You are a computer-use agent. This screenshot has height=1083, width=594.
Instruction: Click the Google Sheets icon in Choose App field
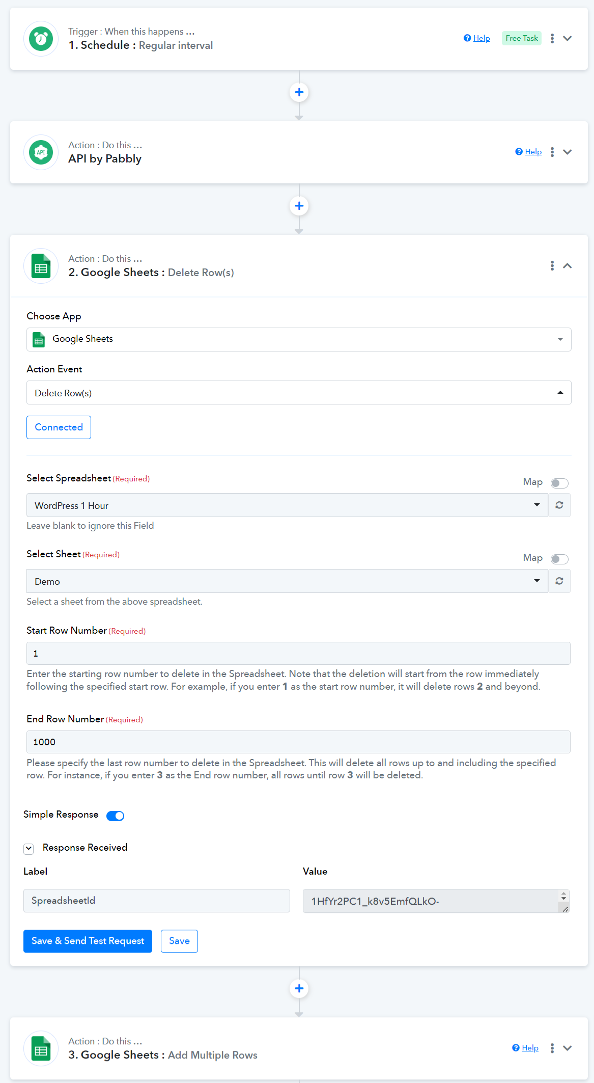pyautogui.click(x=39, y=340)
